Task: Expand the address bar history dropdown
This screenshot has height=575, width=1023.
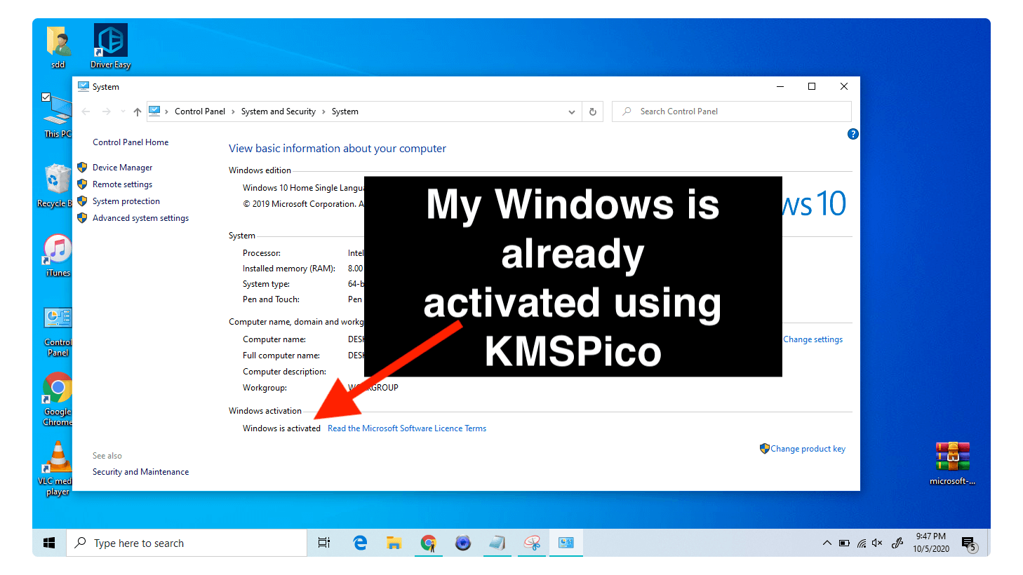Action: coord(572,111)
